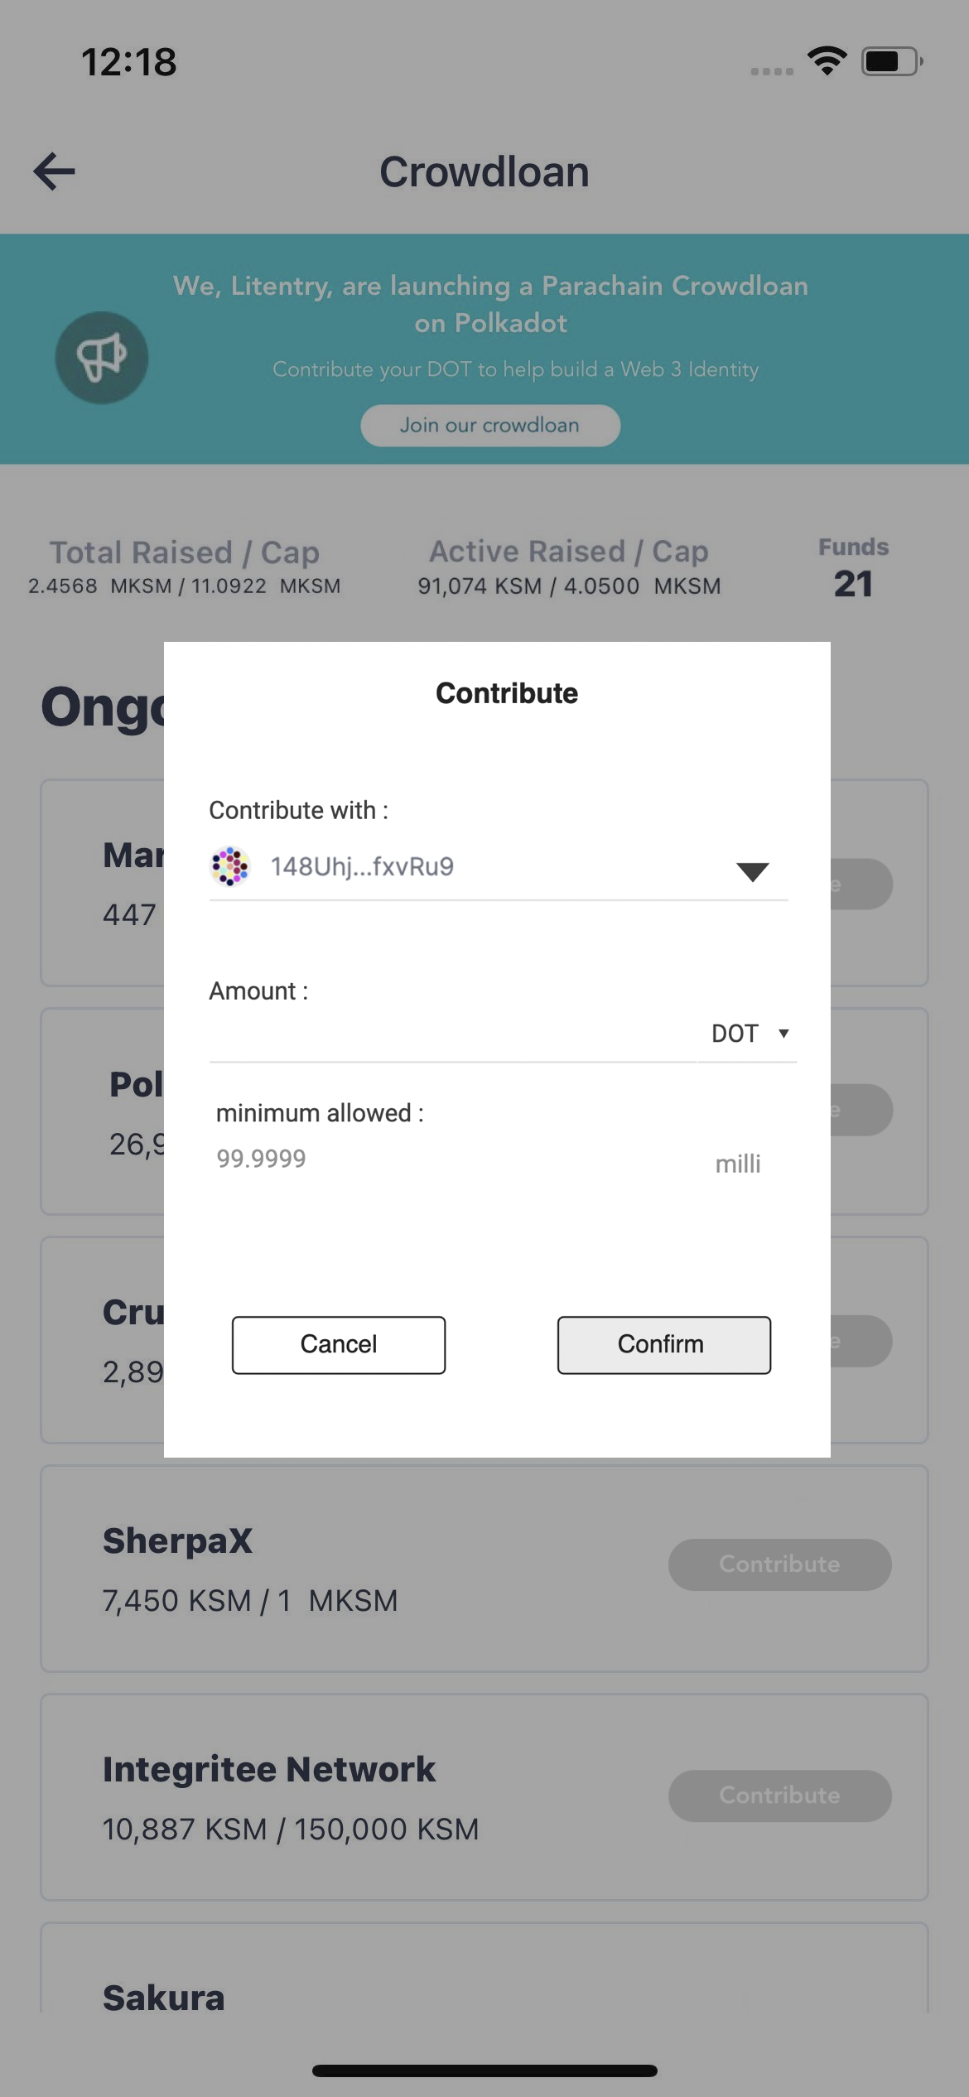
Task: Expand the account dropdown arrow
Action: (x=750, y=871)
